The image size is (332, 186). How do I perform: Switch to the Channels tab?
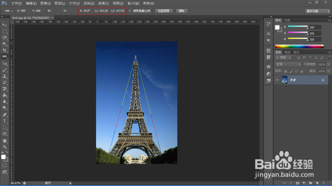(x=287, y=52)
